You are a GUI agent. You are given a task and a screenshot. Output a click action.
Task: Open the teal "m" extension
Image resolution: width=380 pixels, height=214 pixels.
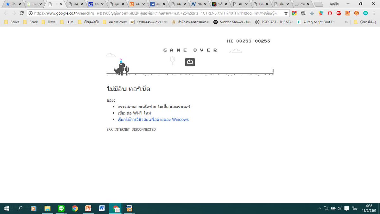(365, 13)
